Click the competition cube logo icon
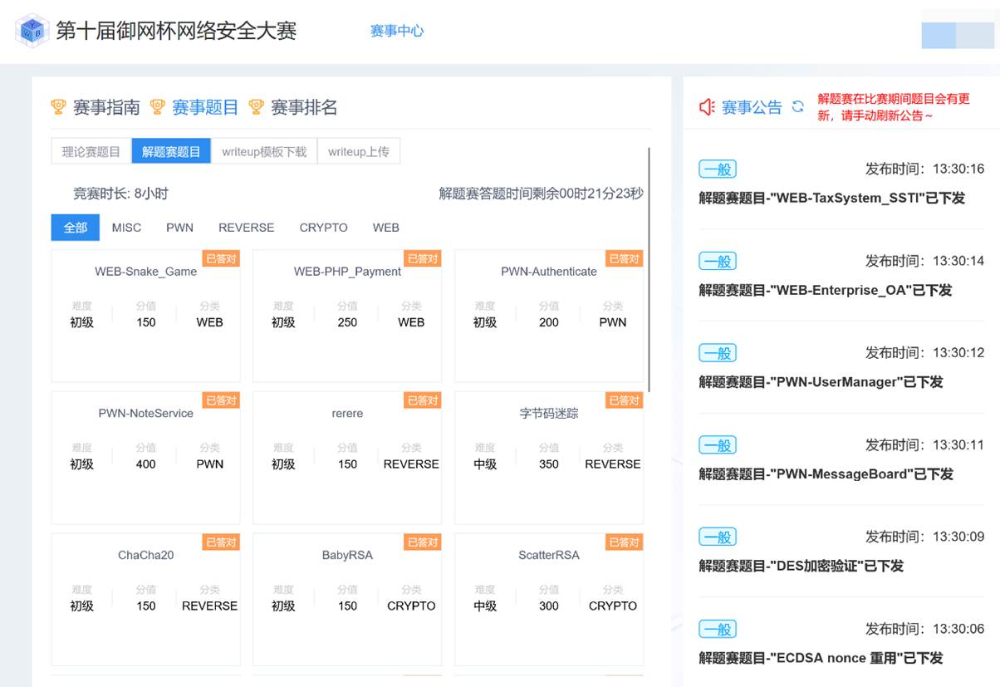Viewport: 1000px width, 687px height. [x=32, y=31]
